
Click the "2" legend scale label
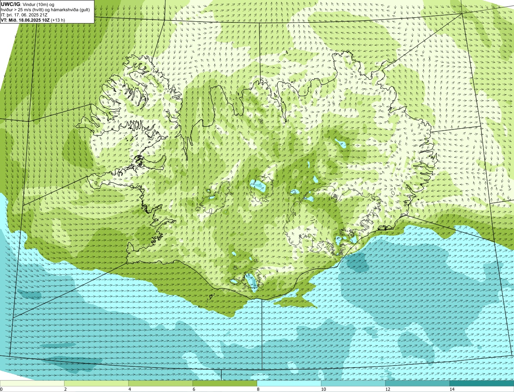[x=65, y=389]
